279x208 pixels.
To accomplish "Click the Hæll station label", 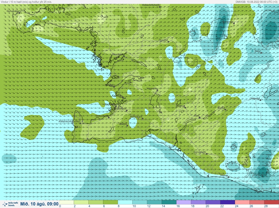I will coord(196,116).
